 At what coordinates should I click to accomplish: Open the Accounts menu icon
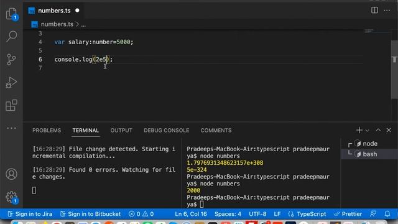[11, 174]
